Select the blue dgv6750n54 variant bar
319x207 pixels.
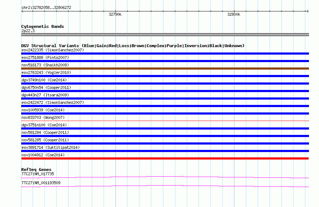(165, 91)
